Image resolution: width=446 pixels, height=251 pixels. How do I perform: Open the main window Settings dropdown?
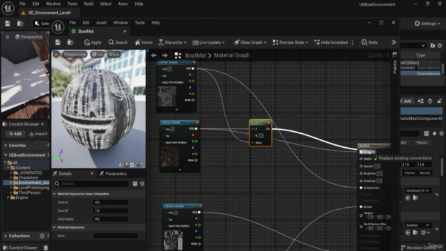[x=427, y=24]
